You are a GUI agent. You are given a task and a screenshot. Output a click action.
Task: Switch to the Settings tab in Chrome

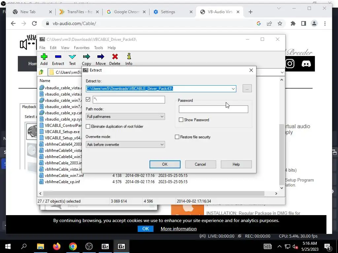click(172, 12)
